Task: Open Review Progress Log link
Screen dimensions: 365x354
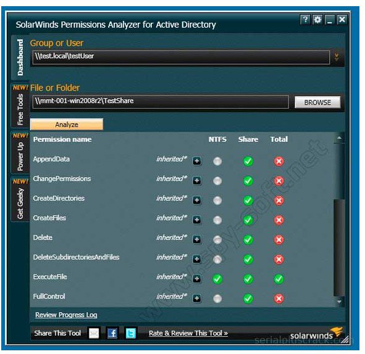Action: point(66,315)
